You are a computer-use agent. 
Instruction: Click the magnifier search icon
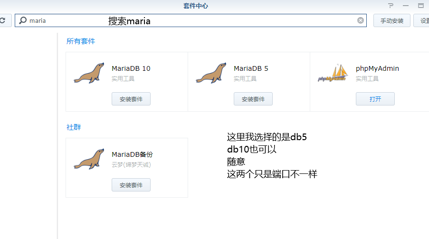(23, 20)
